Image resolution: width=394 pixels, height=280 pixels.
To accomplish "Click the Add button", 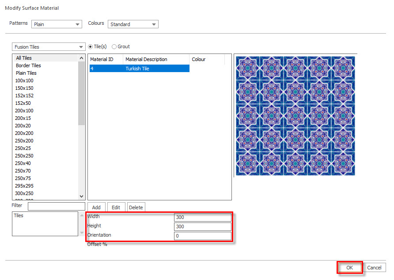I will pos(96,207).
